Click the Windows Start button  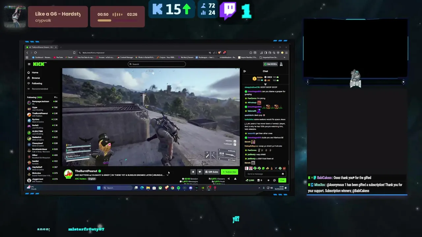click(99, 188)
